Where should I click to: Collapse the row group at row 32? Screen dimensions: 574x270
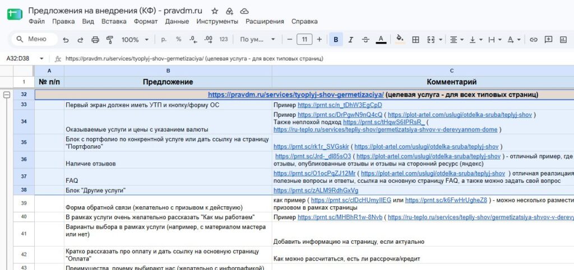click(6, 95)
